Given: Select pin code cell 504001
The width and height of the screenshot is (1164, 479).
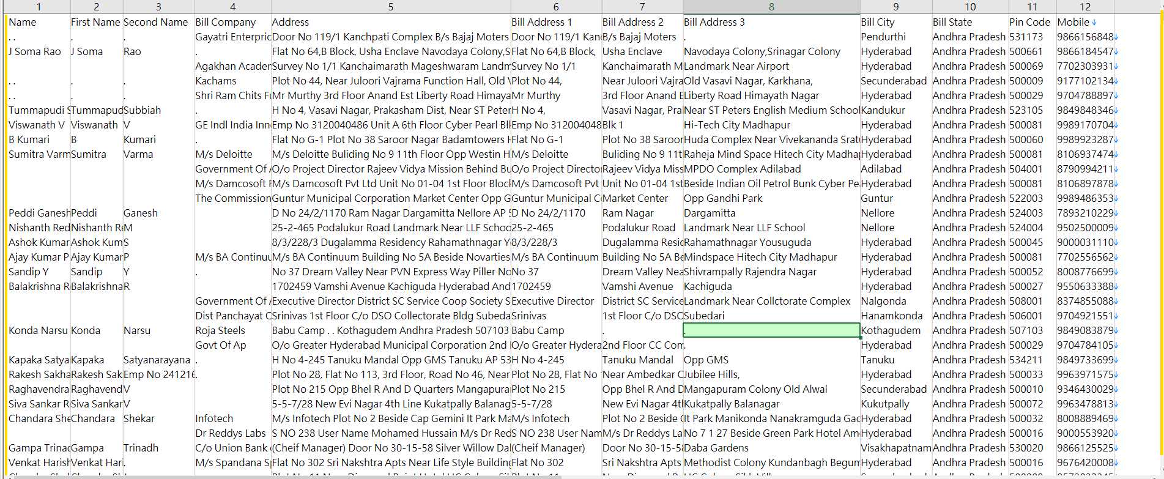Looking at the screenshot, I should tap(1032, 169).
